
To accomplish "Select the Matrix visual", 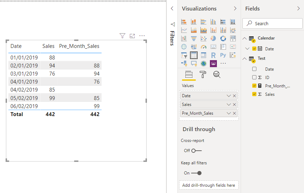I will point(203,55).
